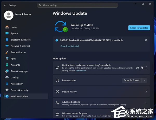
Task: Maximize the Settings window
Action: 143,4
